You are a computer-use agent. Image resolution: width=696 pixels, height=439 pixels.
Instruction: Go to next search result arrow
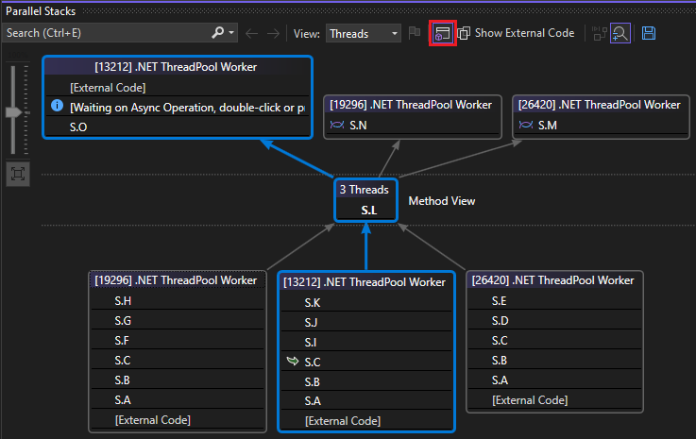click(273, 33)
